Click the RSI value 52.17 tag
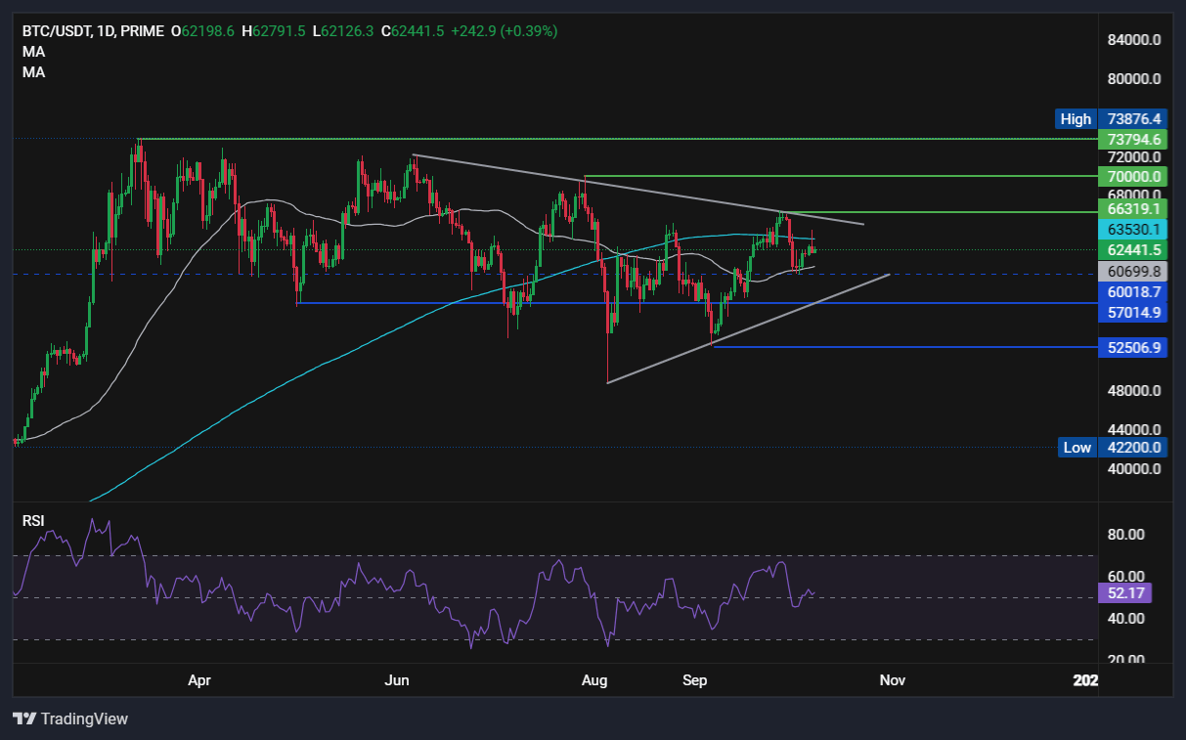The height and width of the screenshot is (740, 1186). pyautogui.click(x=1125, y=592)
